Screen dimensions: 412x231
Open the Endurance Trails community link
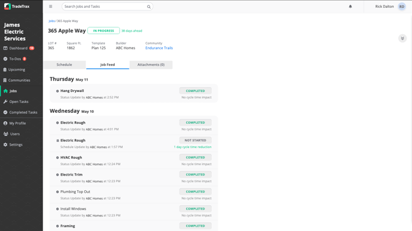[159, 48]
